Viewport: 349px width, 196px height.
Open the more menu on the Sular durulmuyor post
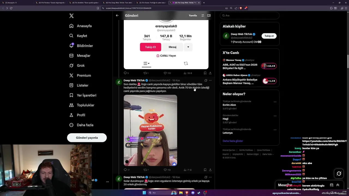(210, 177)
